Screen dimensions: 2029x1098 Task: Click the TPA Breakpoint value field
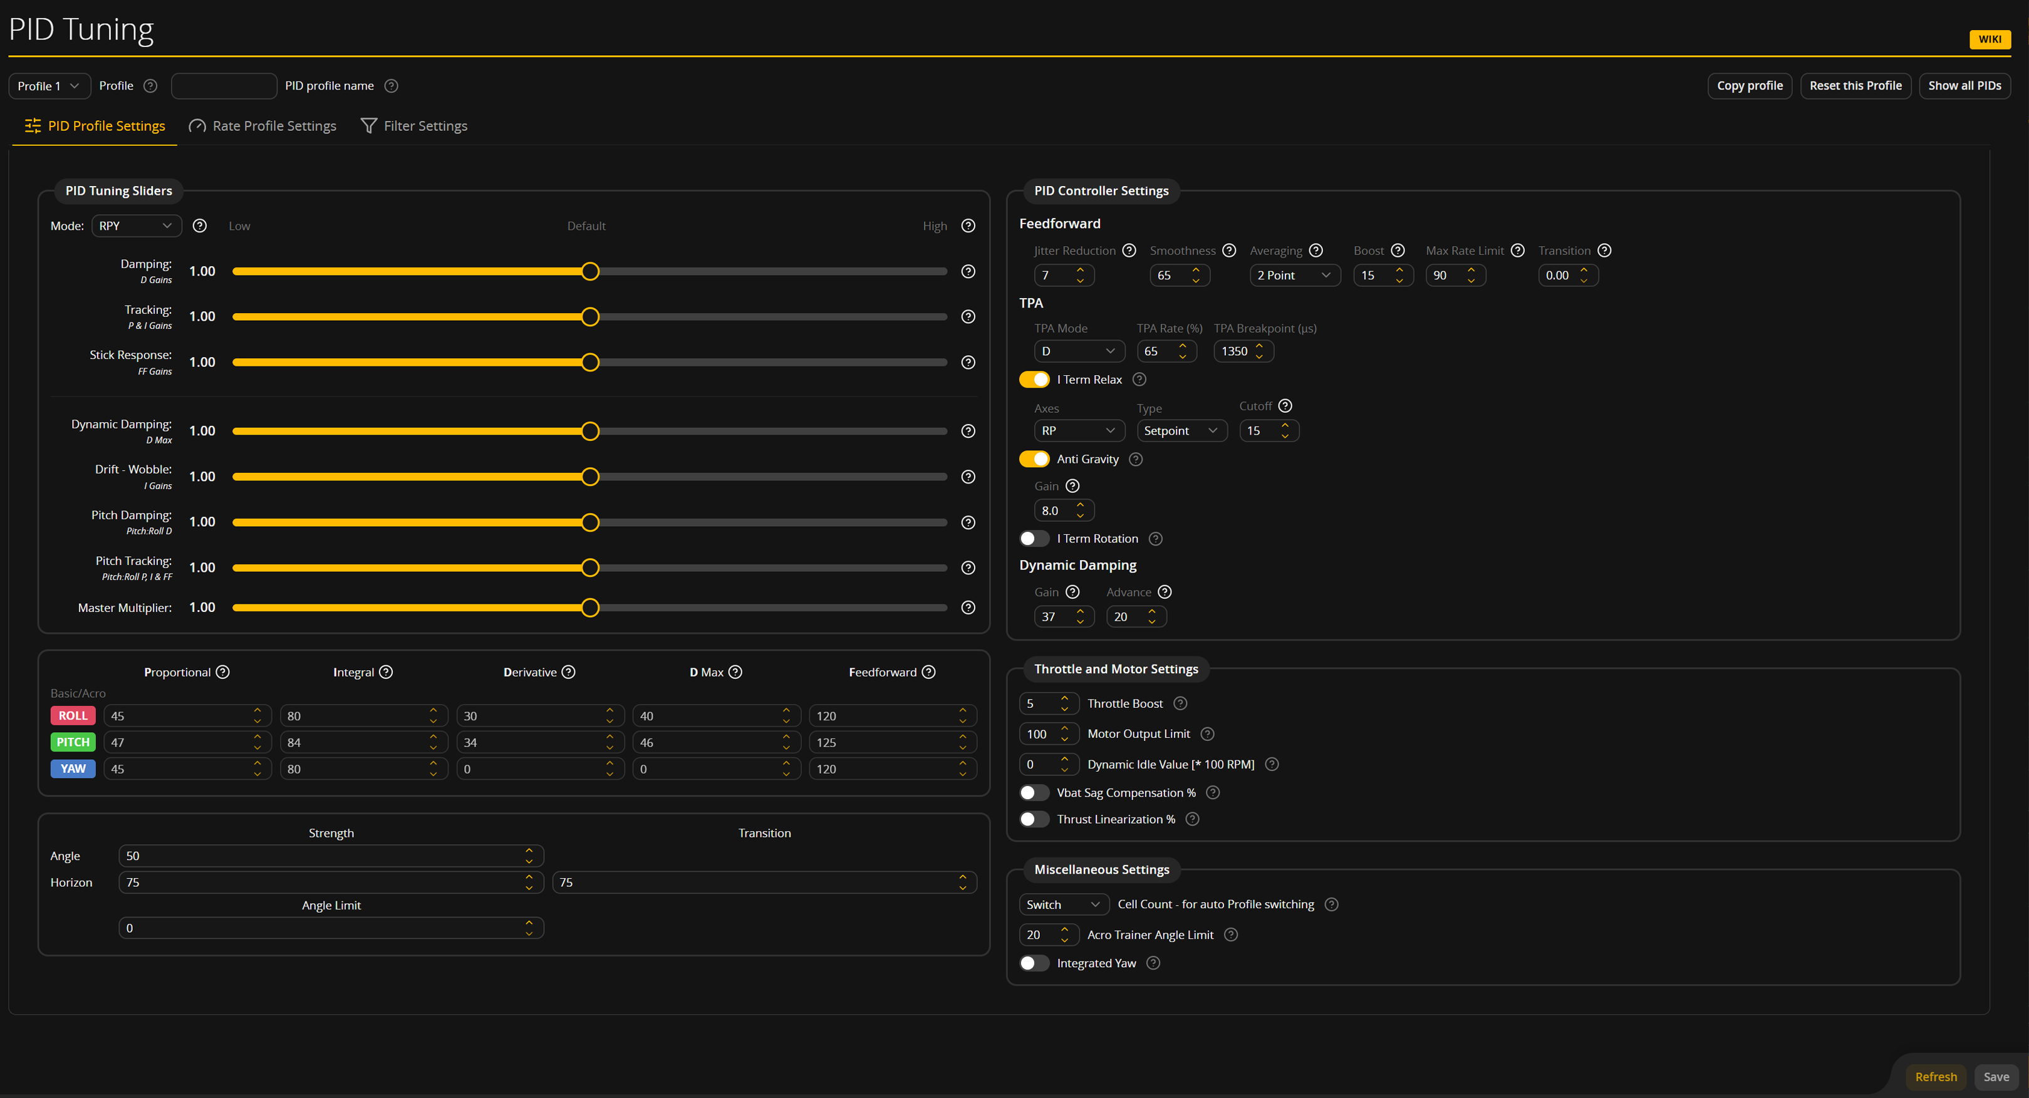(1243, 351)
